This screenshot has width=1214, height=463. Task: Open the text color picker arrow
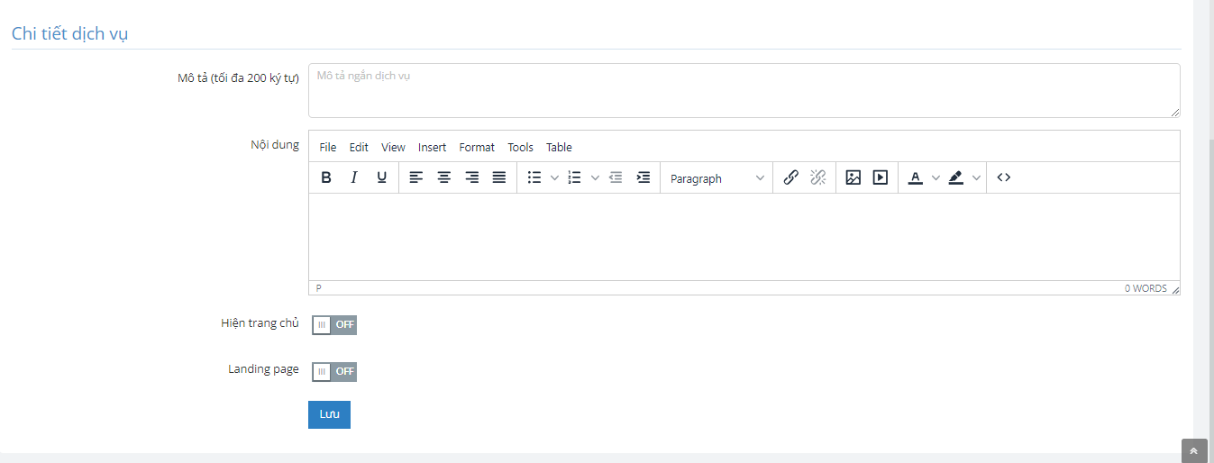936,178
